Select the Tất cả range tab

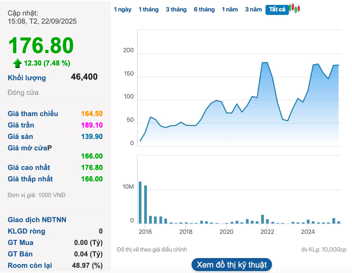tap(277, 10)
